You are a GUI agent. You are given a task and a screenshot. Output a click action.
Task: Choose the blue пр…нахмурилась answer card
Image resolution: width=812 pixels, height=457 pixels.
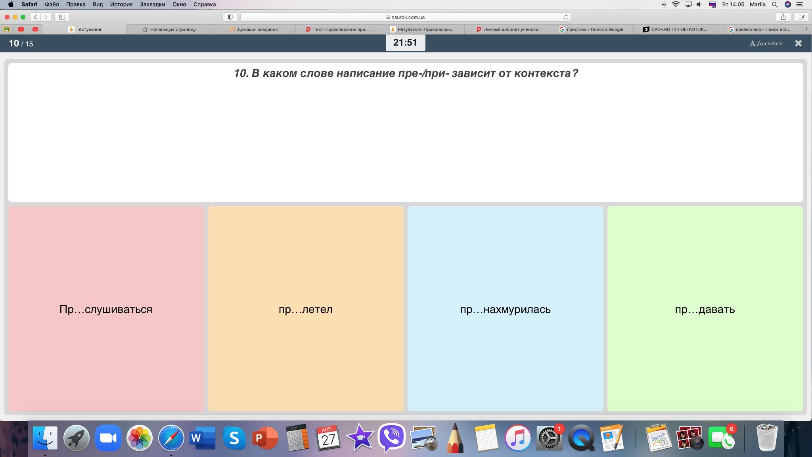click(x=505, y=309)
